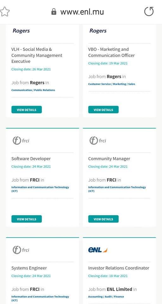This screenshot has height=304, width=162.
Task: Click the ENL logo on Investor Relations card
Action: [98, 250]
